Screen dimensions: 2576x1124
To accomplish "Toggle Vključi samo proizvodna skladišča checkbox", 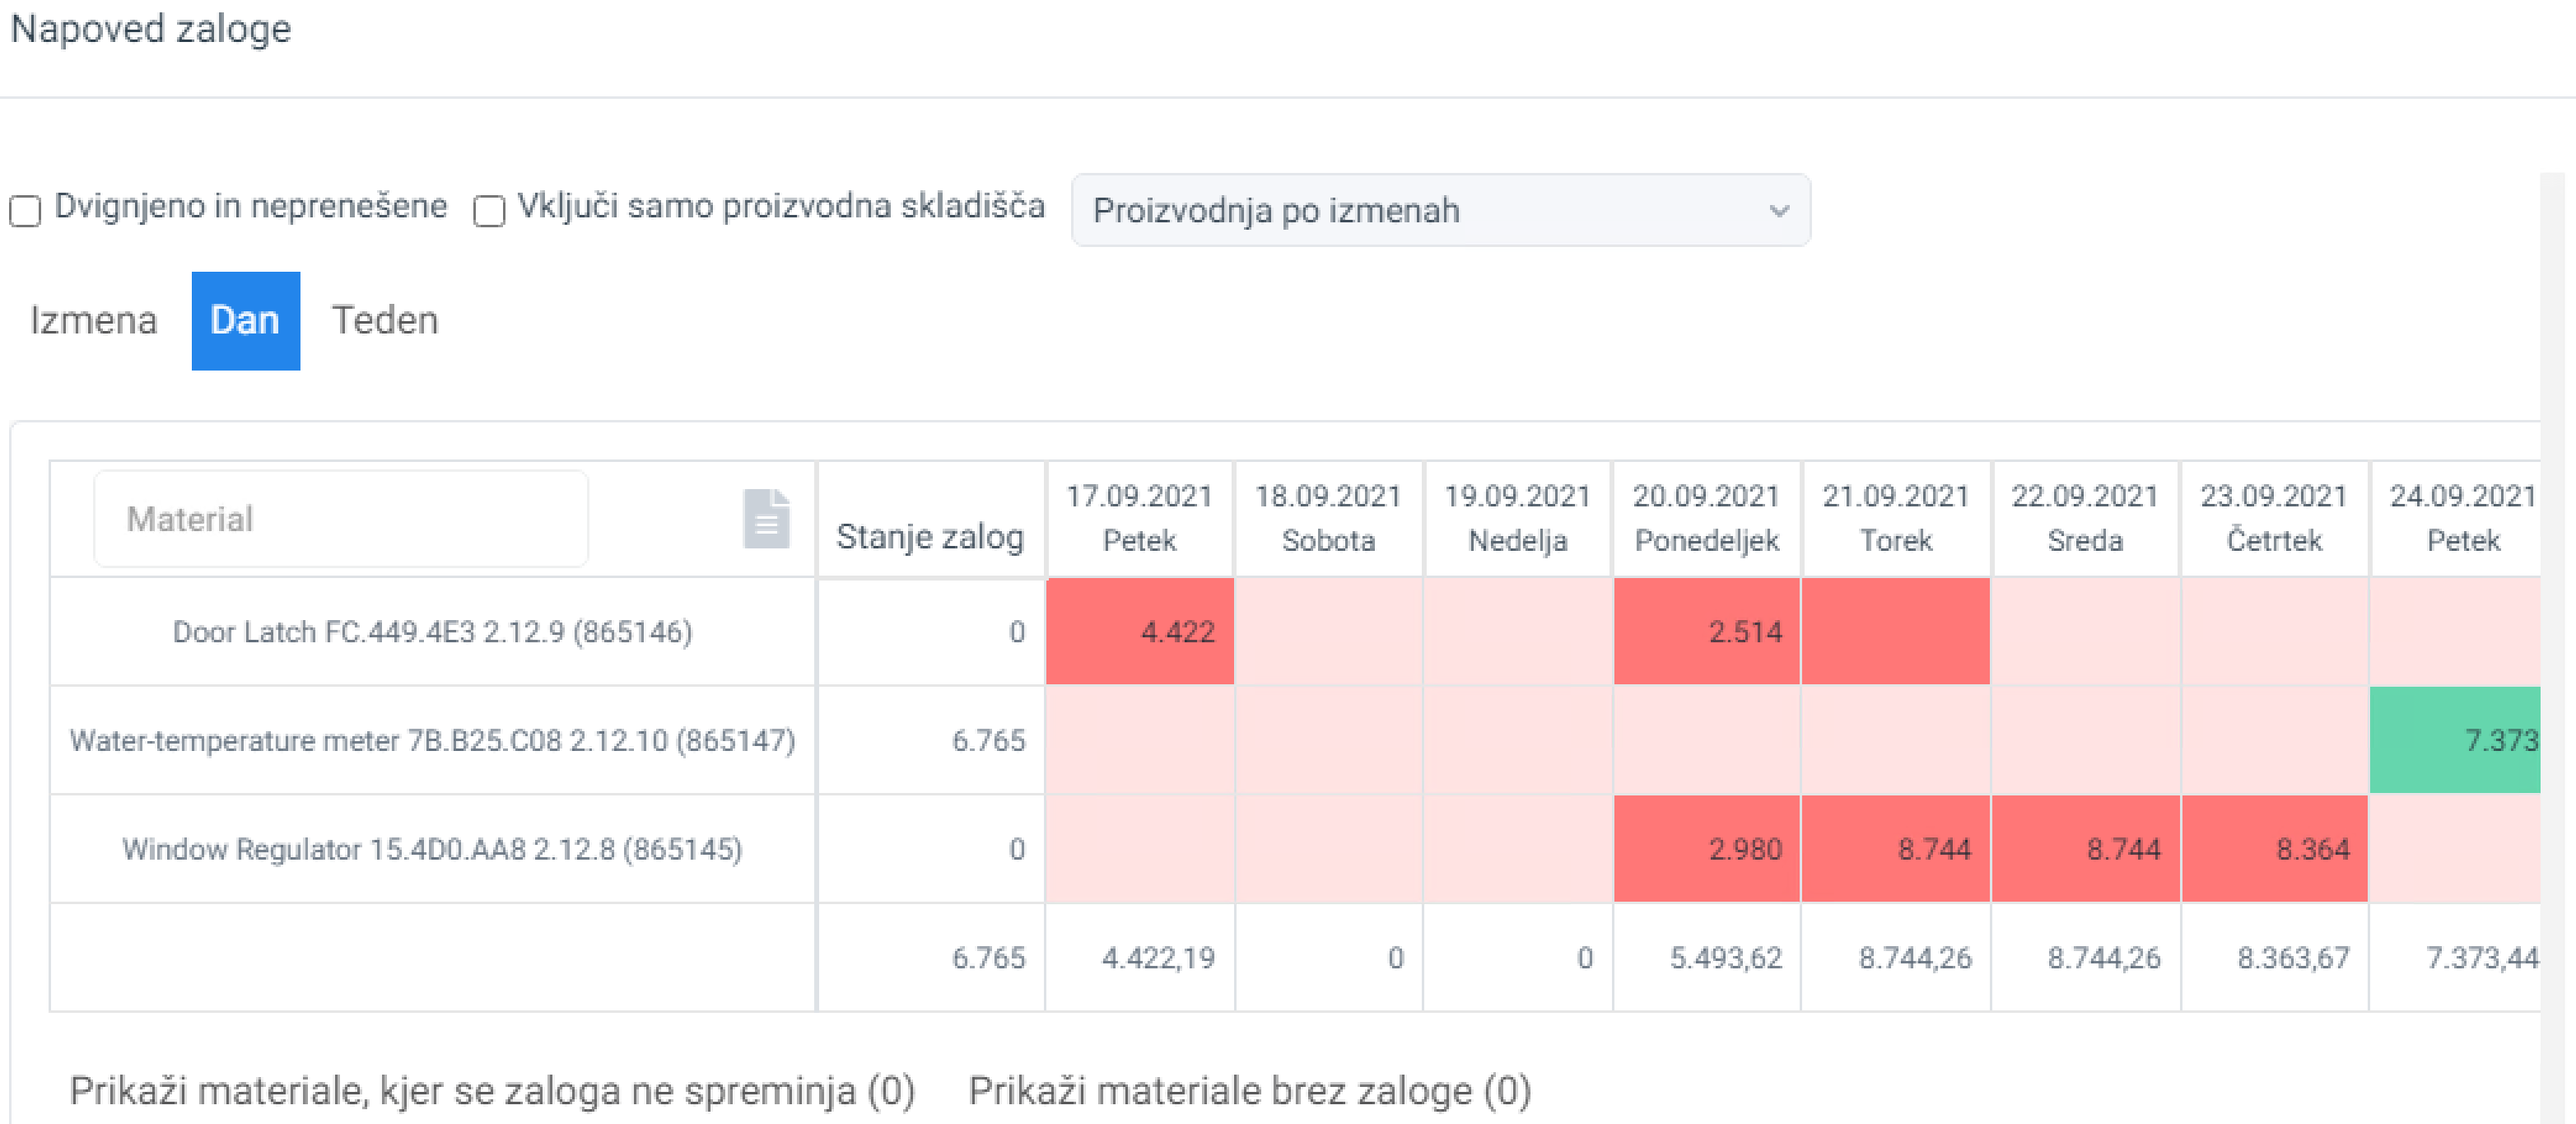I will 489,211.
